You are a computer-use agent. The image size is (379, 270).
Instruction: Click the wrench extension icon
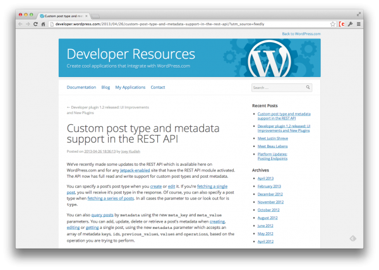coord(350,24)
